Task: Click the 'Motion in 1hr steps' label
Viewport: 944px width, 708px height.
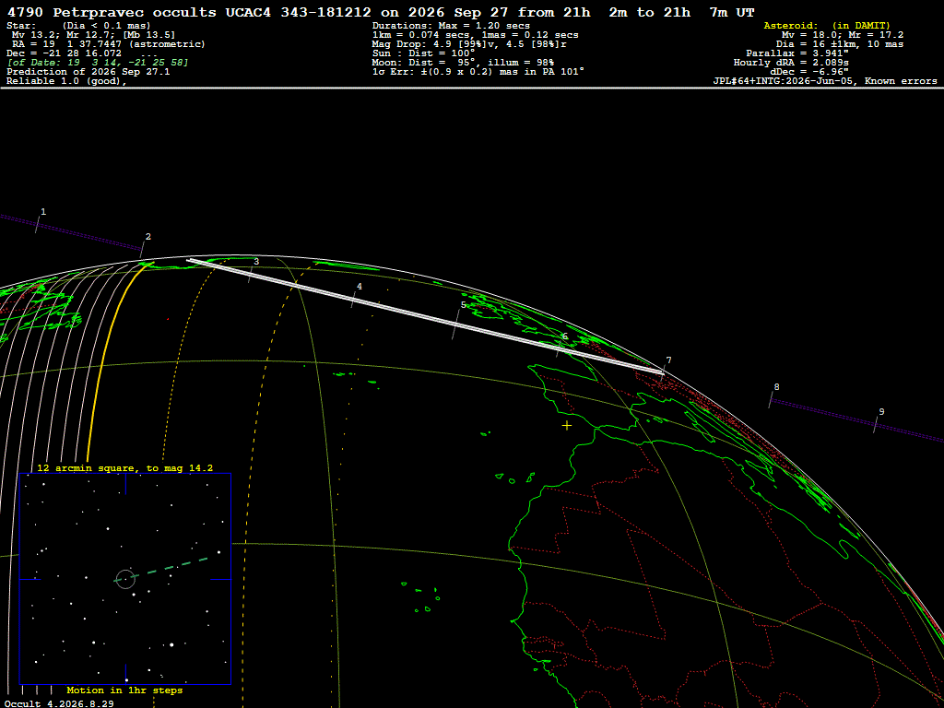Action: click(x=124, y=690)
